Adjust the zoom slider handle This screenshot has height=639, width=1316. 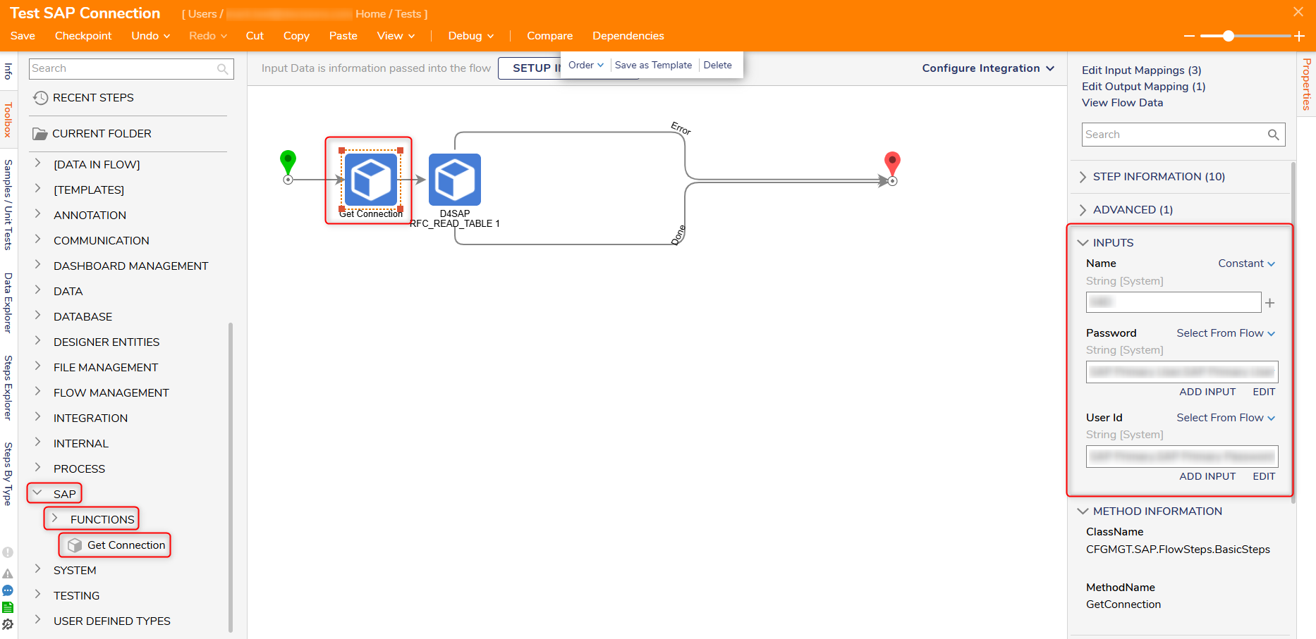coord(1229,36)
